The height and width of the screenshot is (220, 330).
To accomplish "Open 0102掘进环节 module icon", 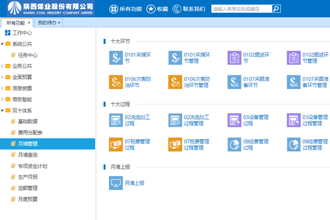I will pos(235,58).
